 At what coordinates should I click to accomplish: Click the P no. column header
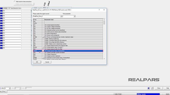[38, 20]
